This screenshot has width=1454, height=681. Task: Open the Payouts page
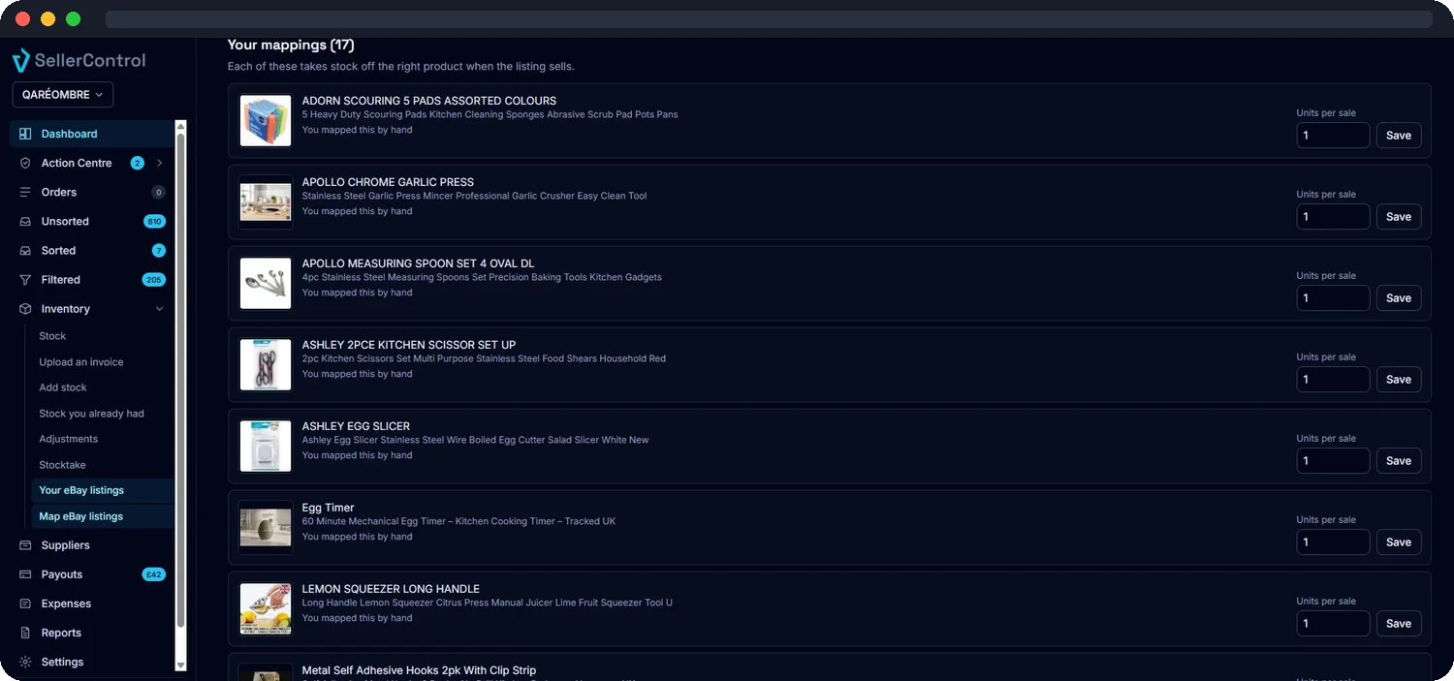92,574
